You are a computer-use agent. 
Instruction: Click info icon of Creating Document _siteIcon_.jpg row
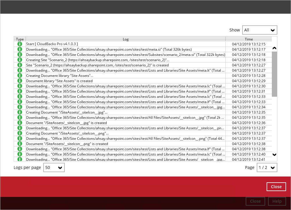click(20, 112)
